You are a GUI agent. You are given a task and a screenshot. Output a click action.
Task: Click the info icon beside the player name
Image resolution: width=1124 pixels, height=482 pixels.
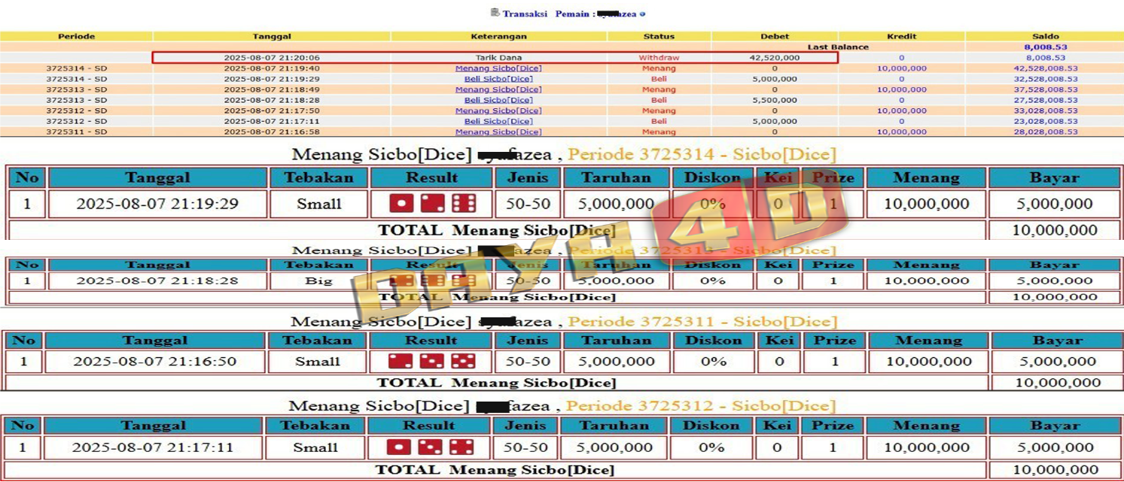(x=642, y=14)
